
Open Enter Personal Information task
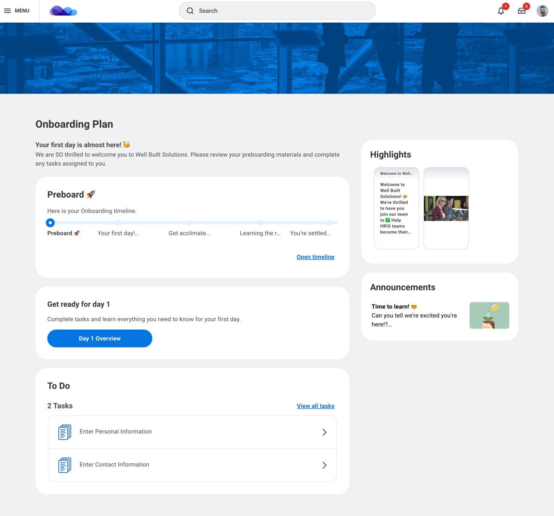click(192, 432)
